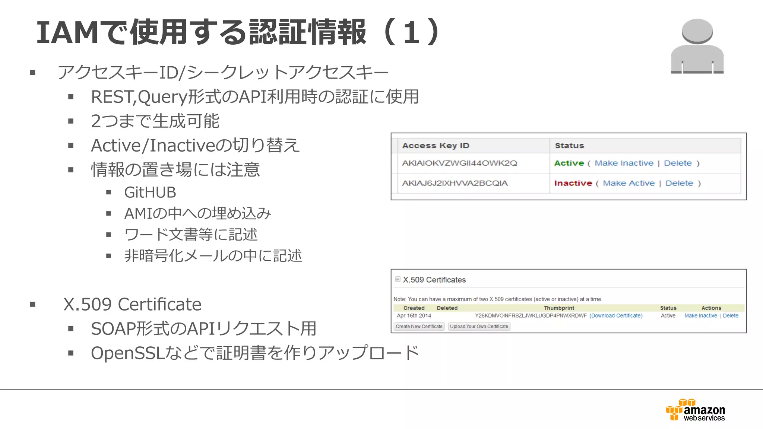
Task: Click the bullet ワード文書等に記述
Action: (191, 235)
